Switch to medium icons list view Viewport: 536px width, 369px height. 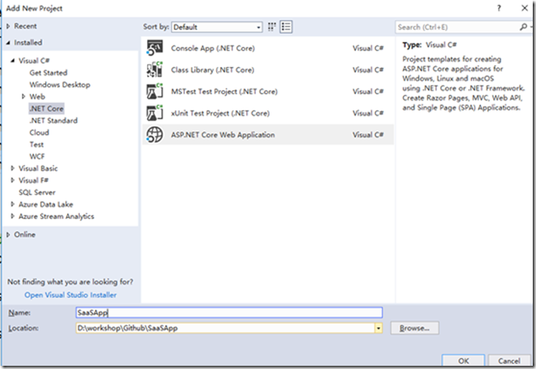coord(286,27)
